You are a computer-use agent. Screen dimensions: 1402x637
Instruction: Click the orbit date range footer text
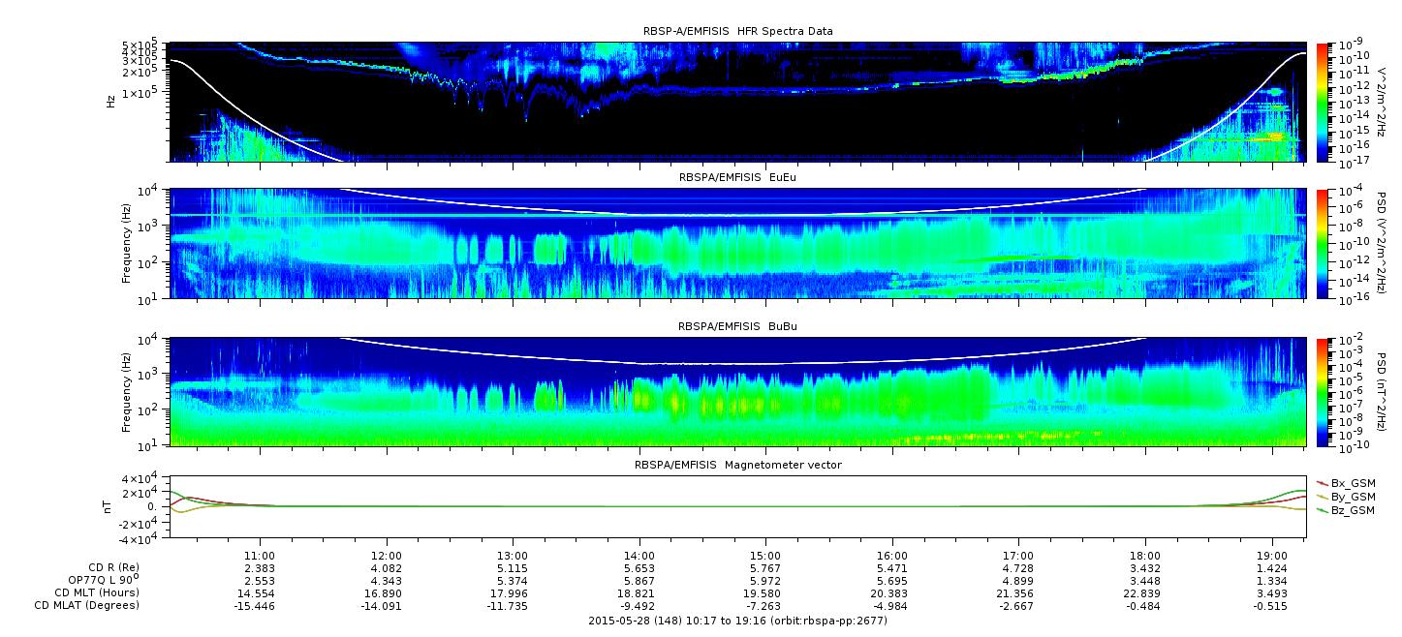(737, 621)
